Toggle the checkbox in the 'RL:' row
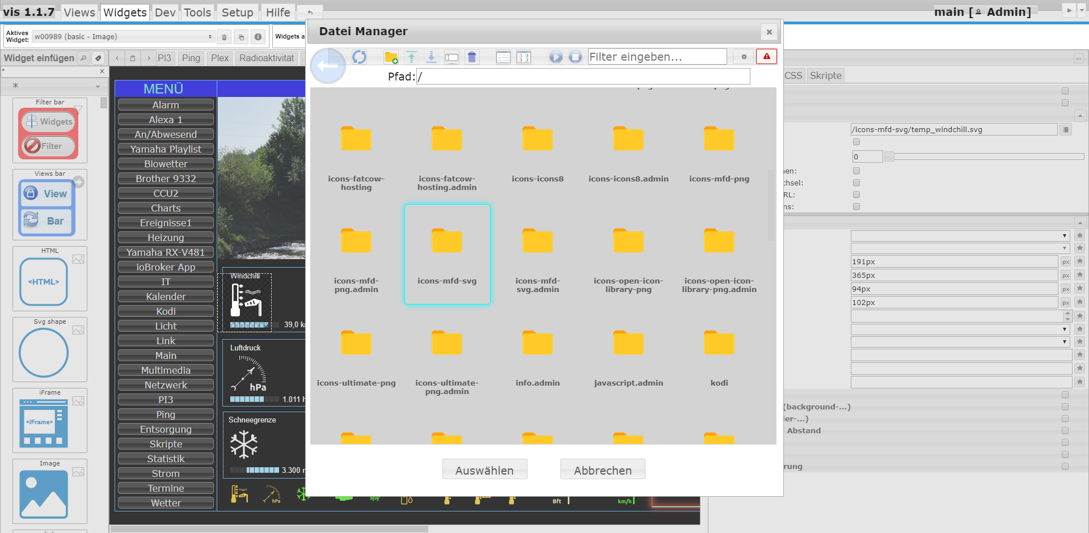1089x533 pixels. [856, 194]
